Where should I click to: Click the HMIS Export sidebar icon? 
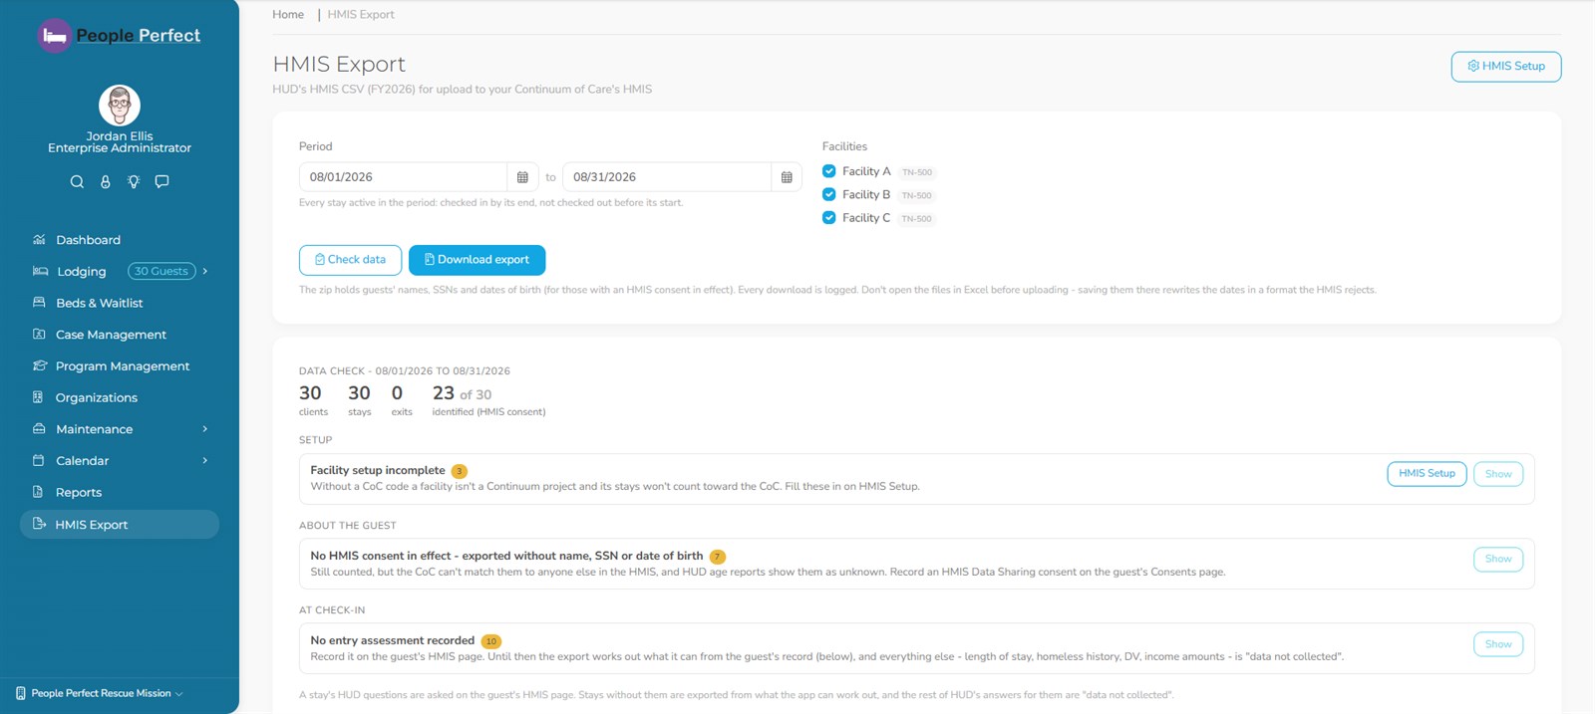click(39, 524)
